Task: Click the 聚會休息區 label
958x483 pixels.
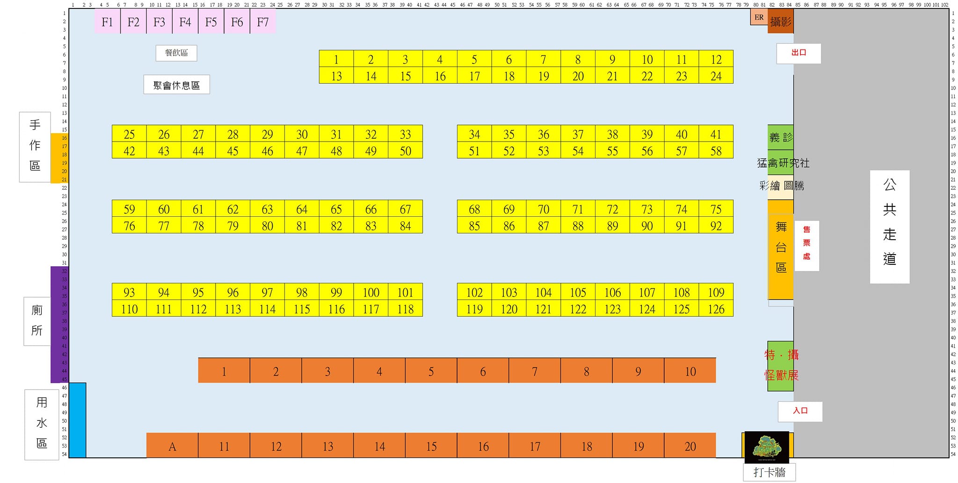Action: point(176,85)
